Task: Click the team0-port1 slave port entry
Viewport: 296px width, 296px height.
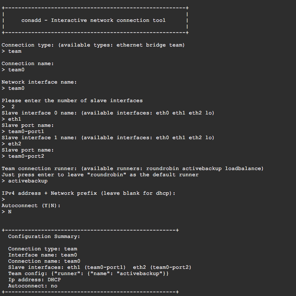Action: [26, 132]
